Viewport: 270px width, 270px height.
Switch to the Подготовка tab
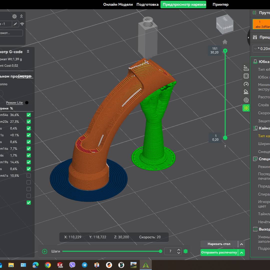pos(147,4)
